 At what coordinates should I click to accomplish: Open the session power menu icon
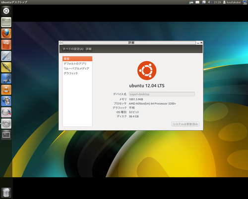click(x=245, y=2)
